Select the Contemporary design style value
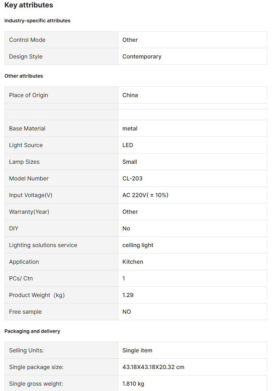 [x=142, y=56]
